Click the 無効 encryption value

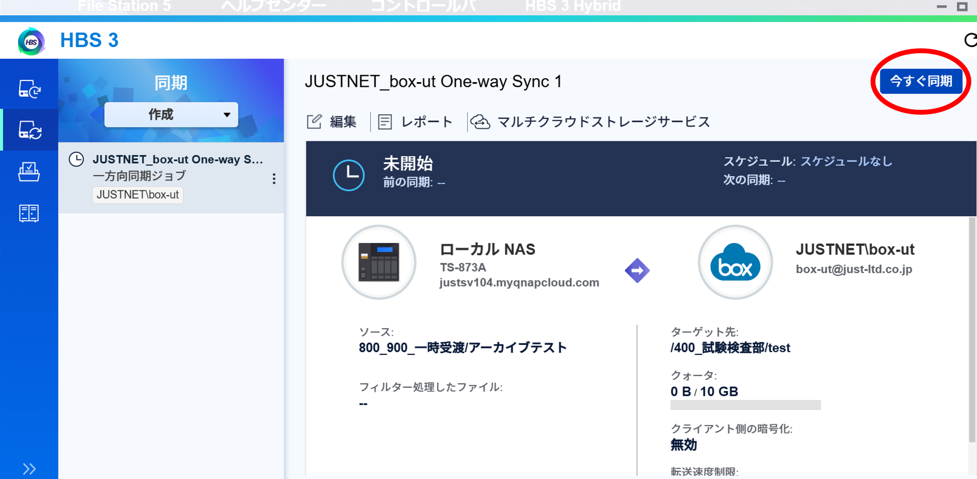click(x=684, y=445)
